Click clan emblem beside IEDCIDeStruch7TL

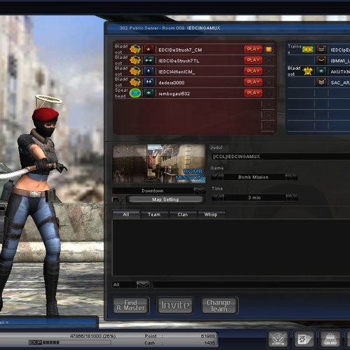pos(135,60)
